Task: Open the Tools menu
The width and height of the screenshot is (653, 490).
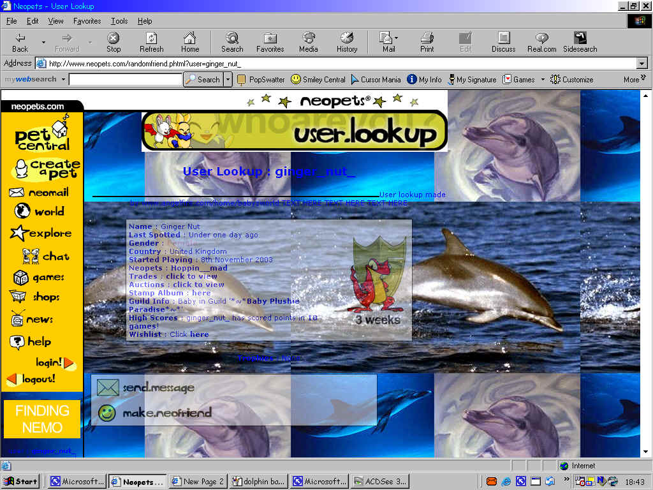Action: [119, 21]
